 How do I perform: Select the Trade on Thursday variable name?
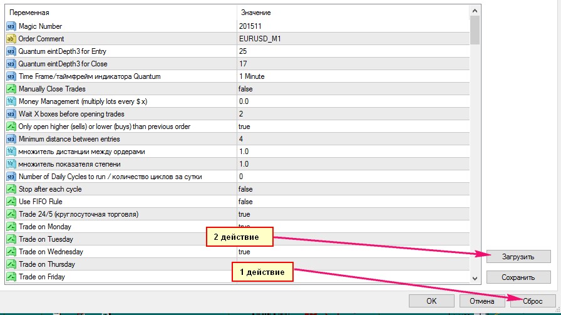47,264
